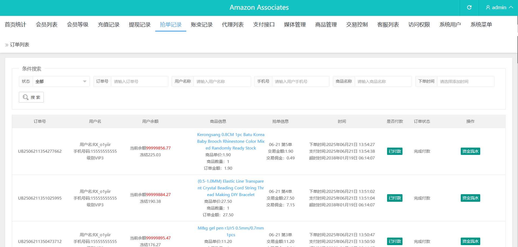Click the 手机号 input field

tap(300, 81)
